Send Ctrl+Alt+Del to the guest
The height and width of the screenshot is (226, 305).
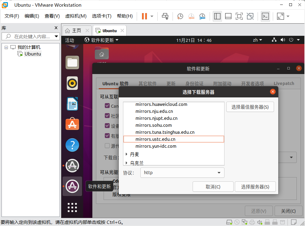click(165, 16)
